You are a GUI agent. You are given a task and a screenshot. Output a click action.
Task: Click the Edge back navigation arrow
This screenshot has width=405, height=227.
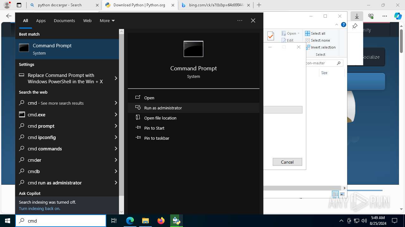9,16
